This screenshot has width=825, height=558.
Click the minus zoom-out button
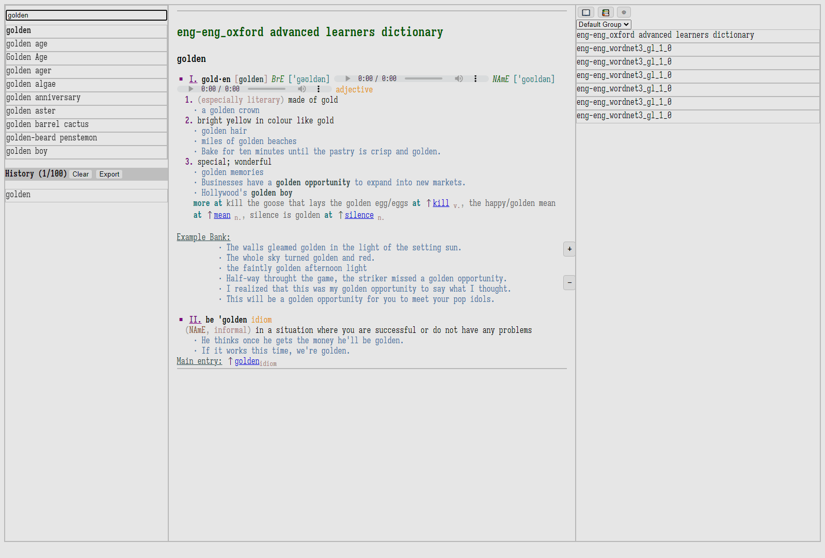[569, 282]
